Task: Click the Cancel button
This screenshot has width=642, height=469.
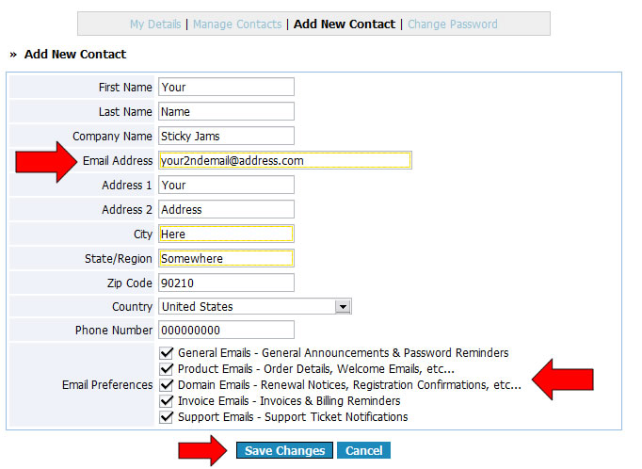Action: coord(363,451)
